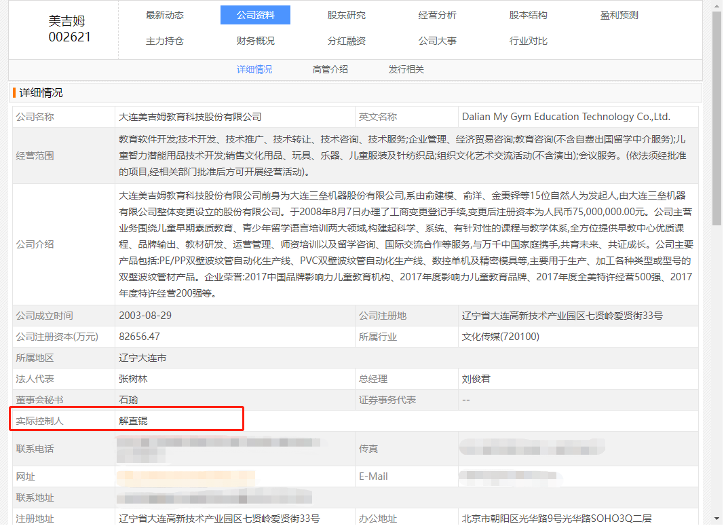The image size is (726, 526).
Task: Click region value 辽宁大连市
Action: pyautogui.click(x=142, y=358)
